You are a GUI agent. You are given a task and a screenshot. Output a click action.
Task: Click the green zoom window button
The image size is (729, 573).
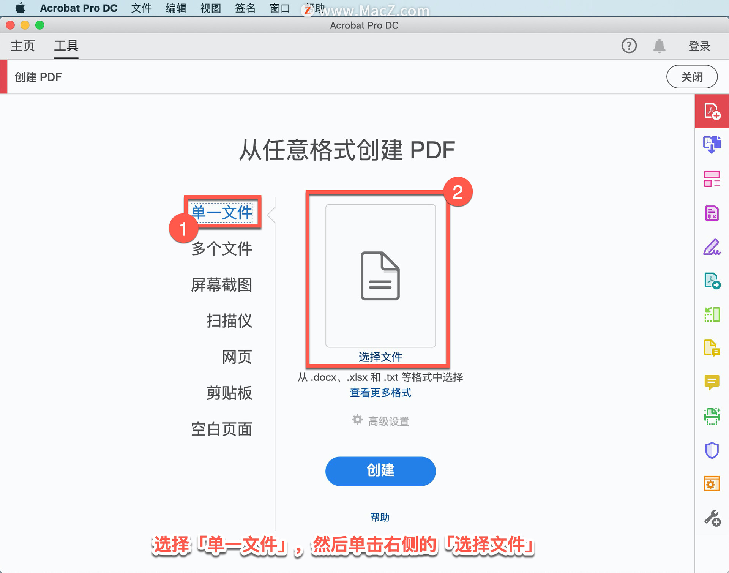(x=39, y=25)
